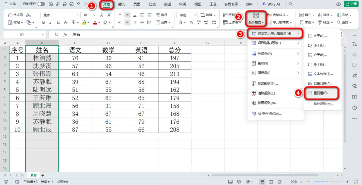Viewport: 362px width, 185px height.
Task: Expand the 表格样式 dropdown
Action: (x=288, y=15)
